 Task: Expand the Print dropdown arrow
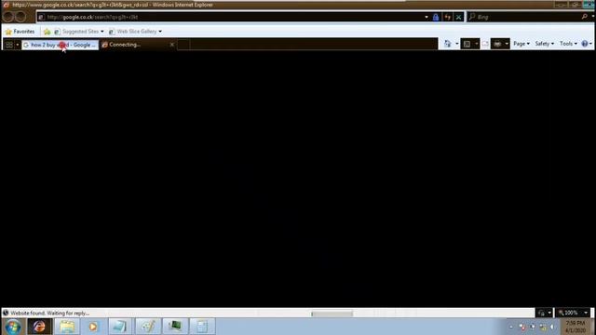[x=507, y=44]
